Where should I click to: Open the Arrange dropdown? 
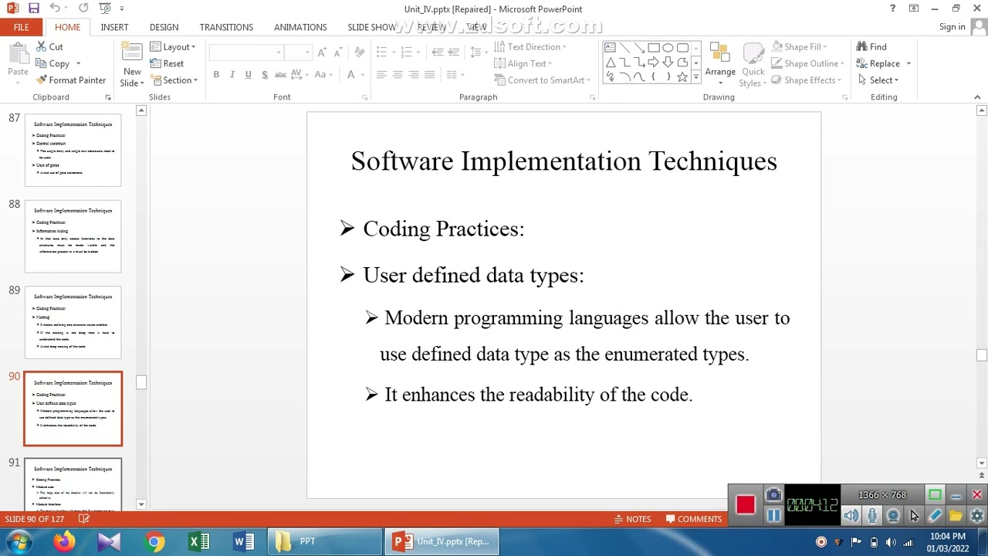[720, 62]
